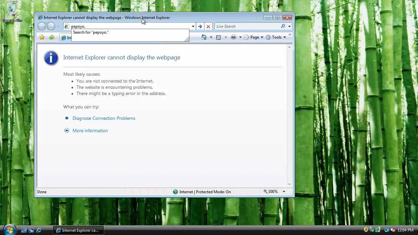Click Switch between windows quick launch icon
This screenshot has width=418, height=235.
point(31,230)
